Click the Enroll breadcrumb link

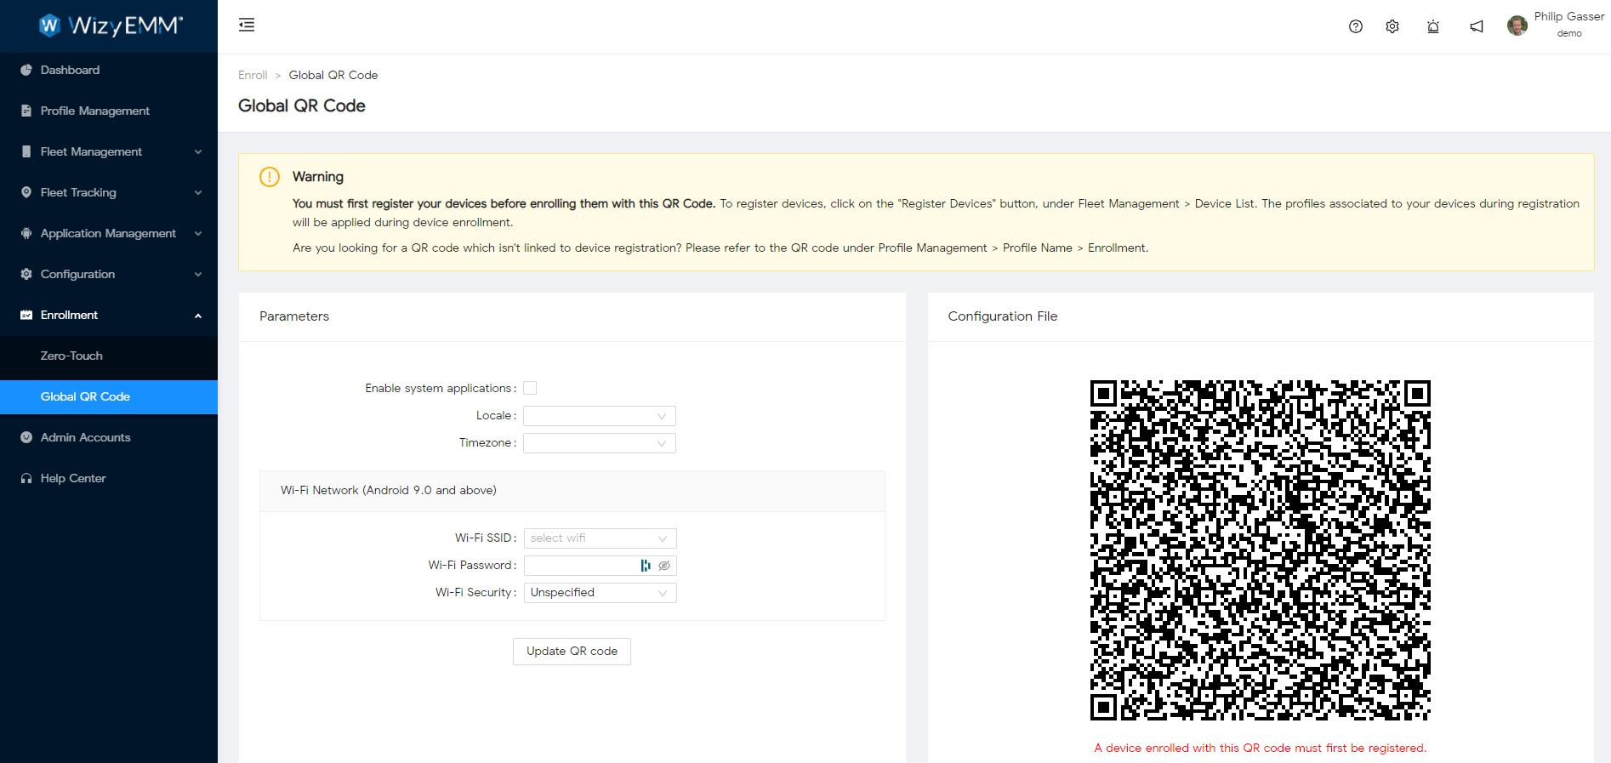pos(253,75)
